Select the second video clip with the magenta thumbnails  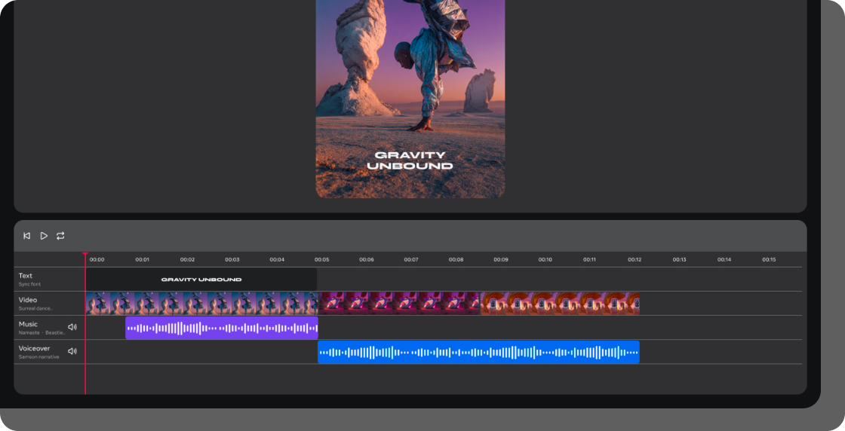(399, 304)
